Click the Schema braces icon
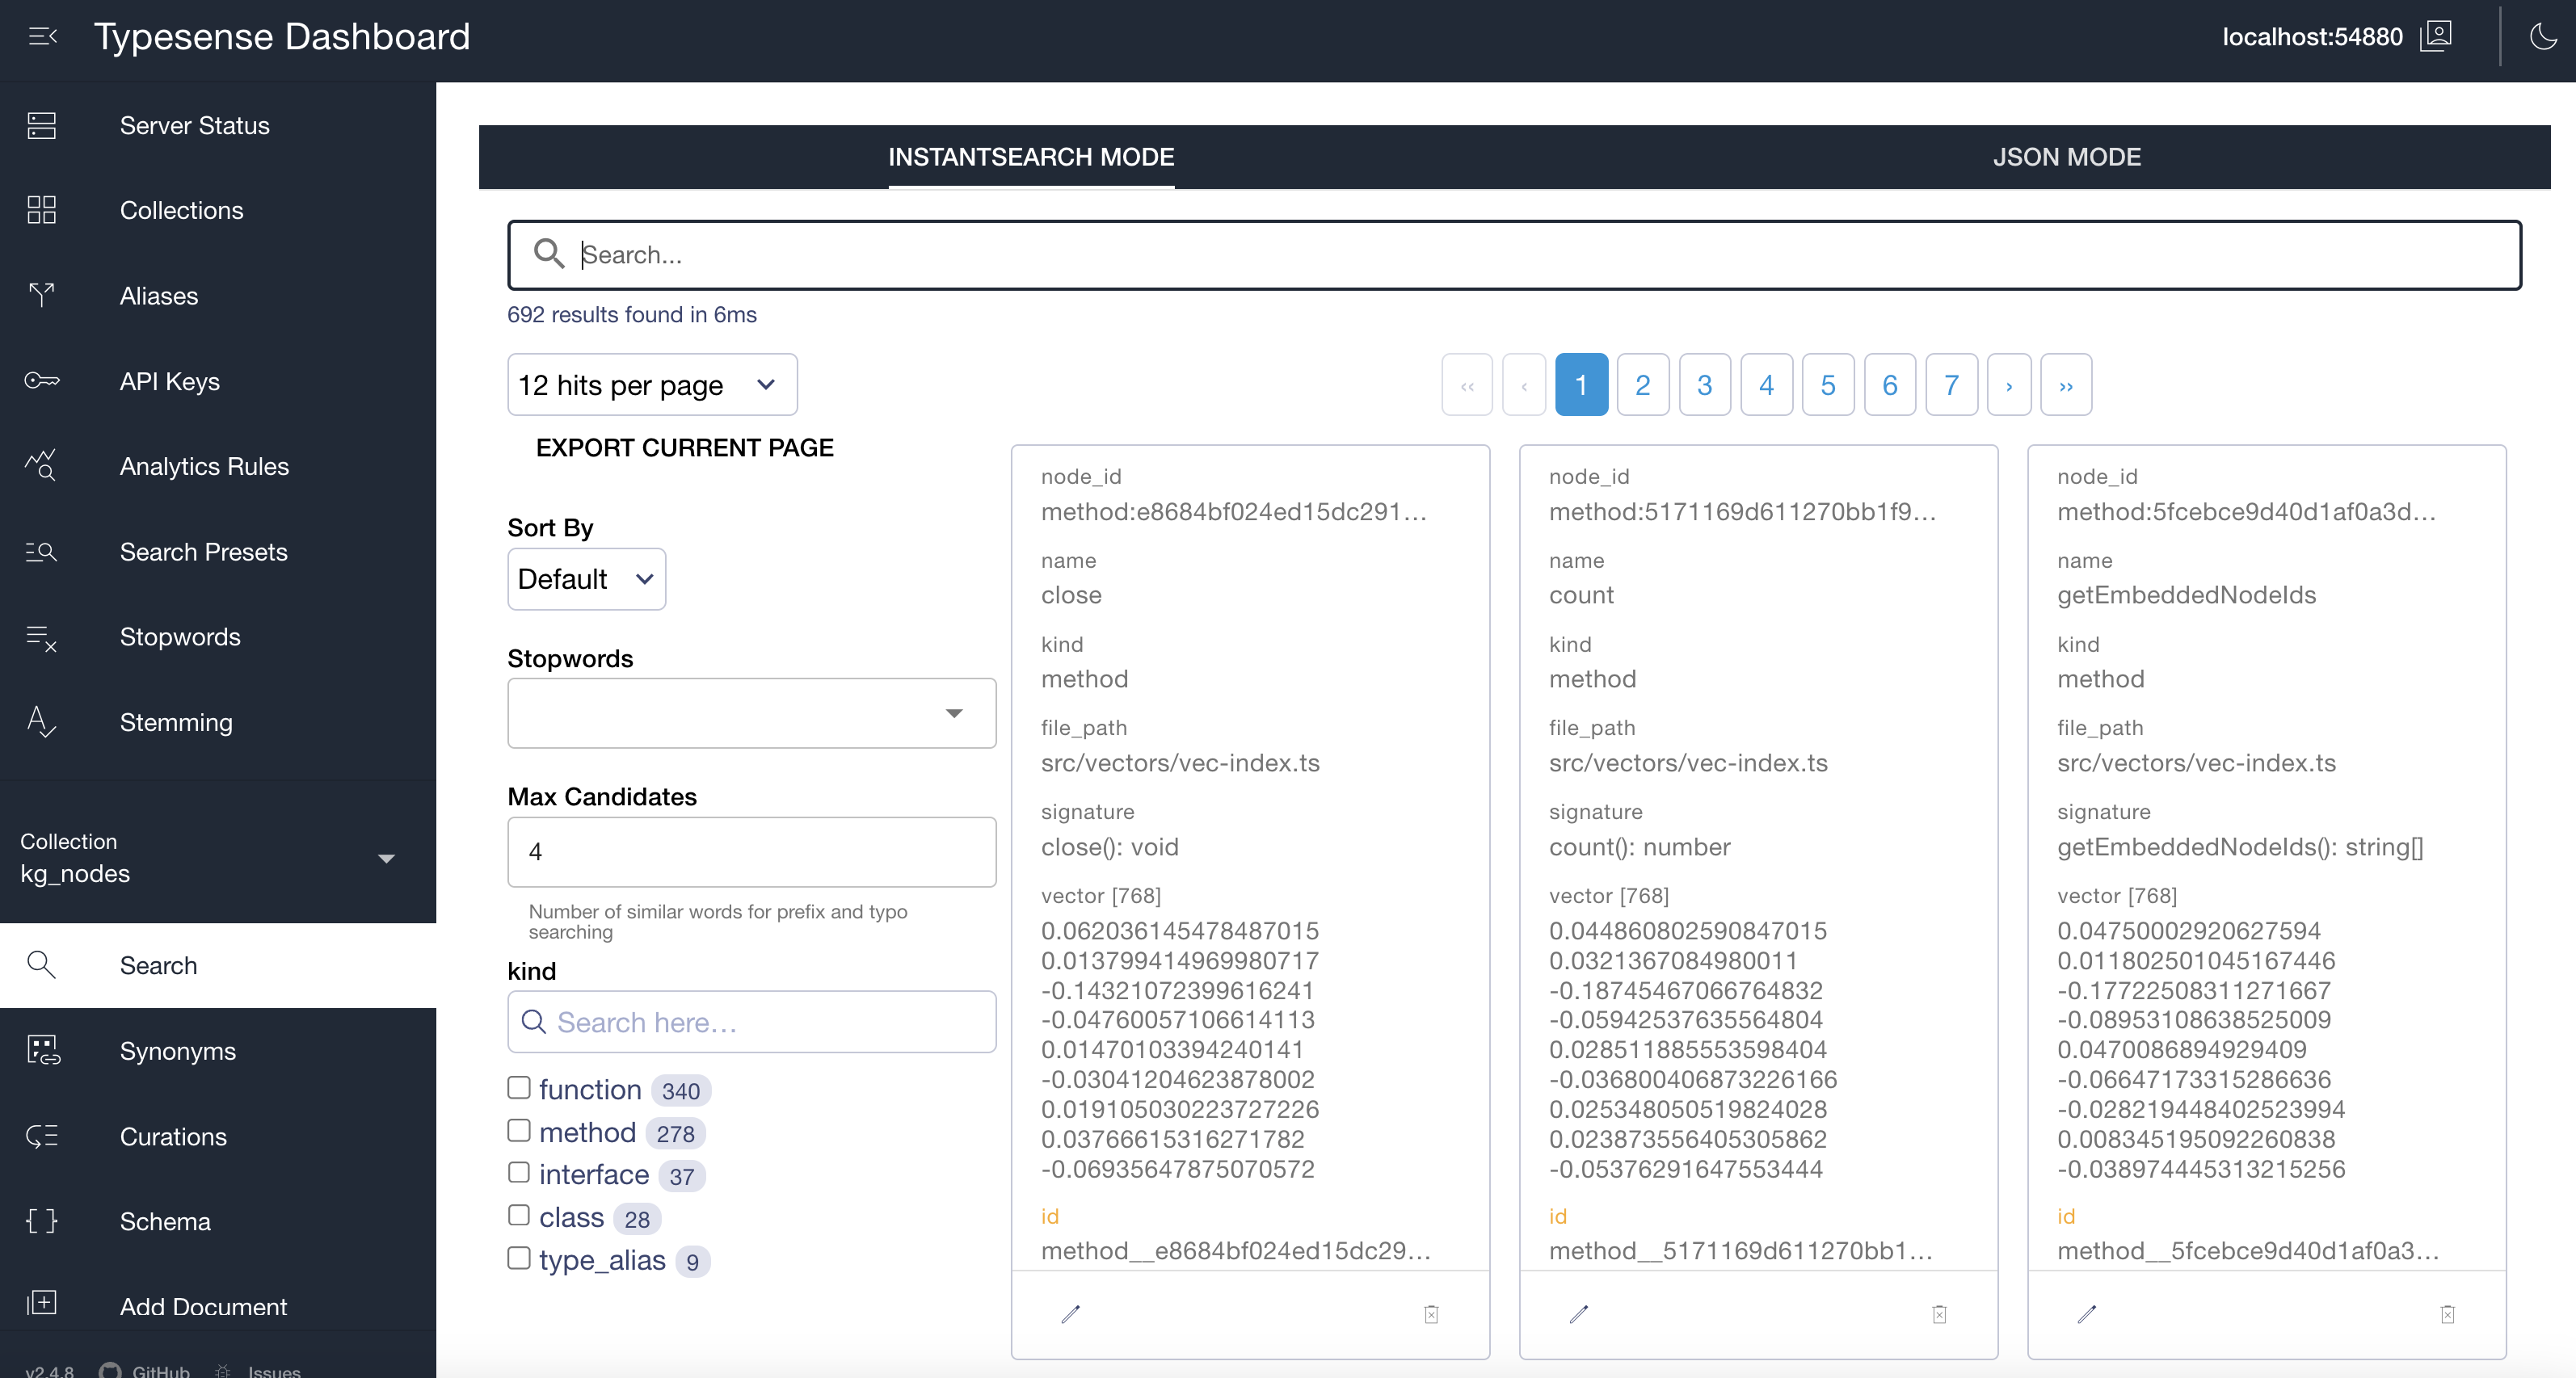Screen dimensions: 2576x1378 41,1221
